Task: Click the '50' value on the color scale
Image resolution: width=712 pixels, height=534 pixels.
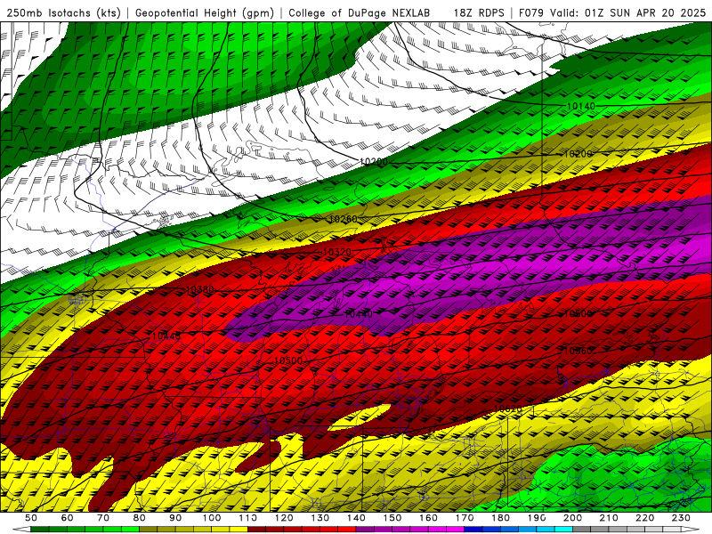Action: pyautogui.click(x=31, y=518)
